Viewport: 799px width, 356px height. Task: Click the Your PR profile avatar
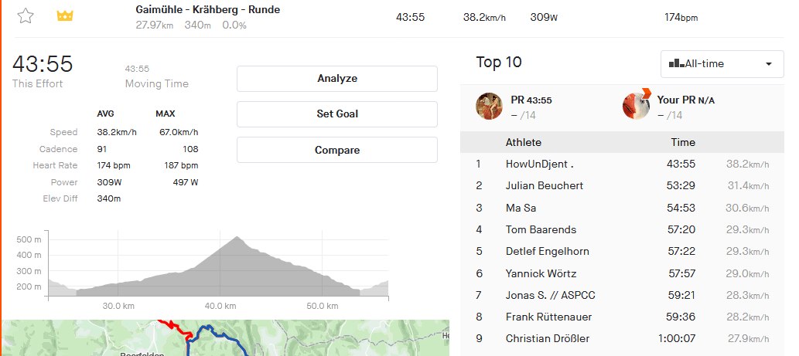(636, 106)
